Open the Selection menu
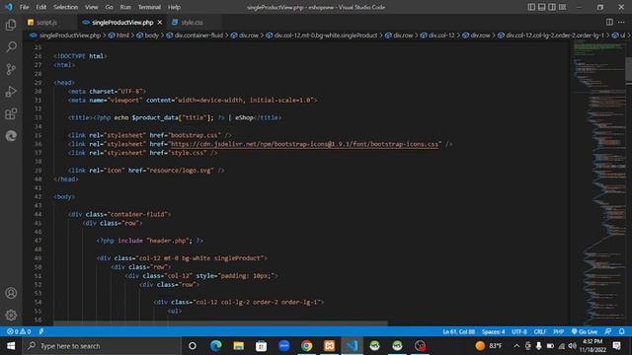This screenshot has width=632, height=355. [x=66, y=7]
